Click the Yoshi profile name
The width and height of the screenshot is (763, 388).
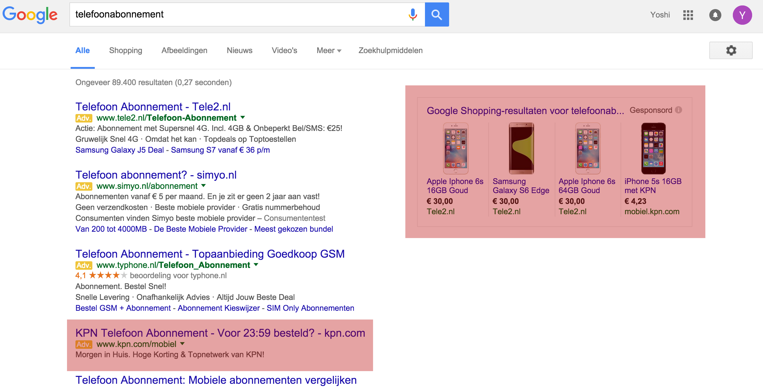point(660,15)
